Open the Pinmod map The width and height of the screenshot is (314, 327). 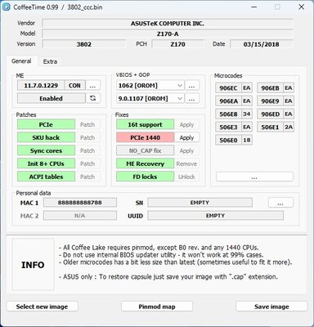tap(157, 307)
